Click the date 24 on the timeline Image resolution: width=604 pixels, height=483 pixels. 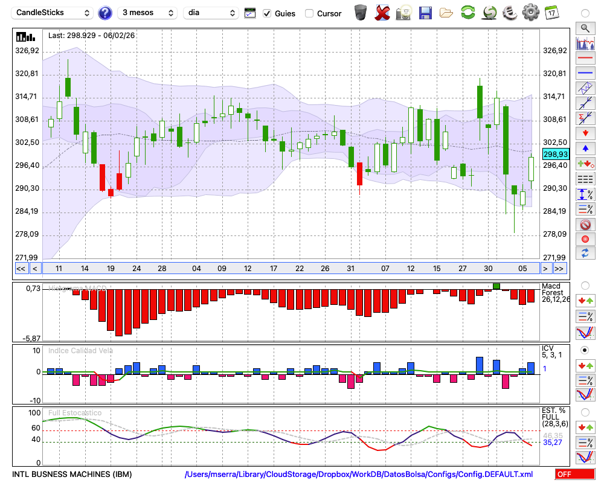[x=137, y=269]
